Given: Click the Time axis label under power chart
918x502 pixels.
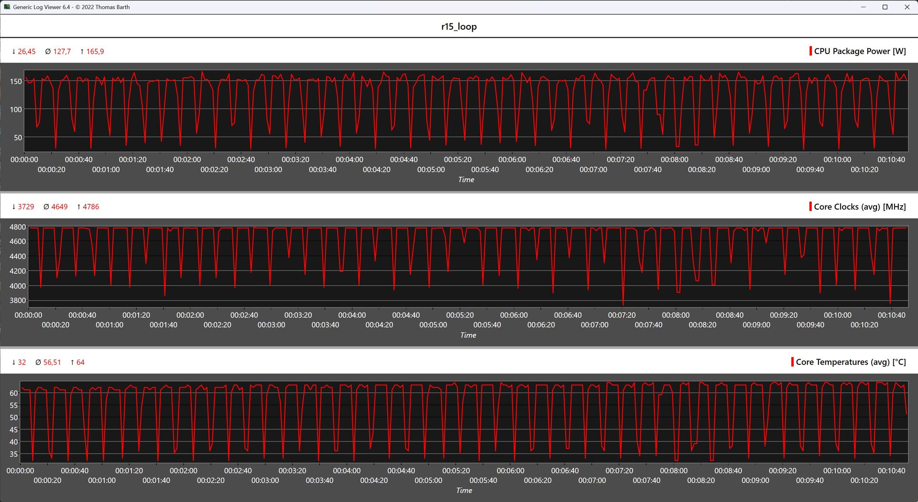Looking at the screenshot, I should click(x=466, y=180).
